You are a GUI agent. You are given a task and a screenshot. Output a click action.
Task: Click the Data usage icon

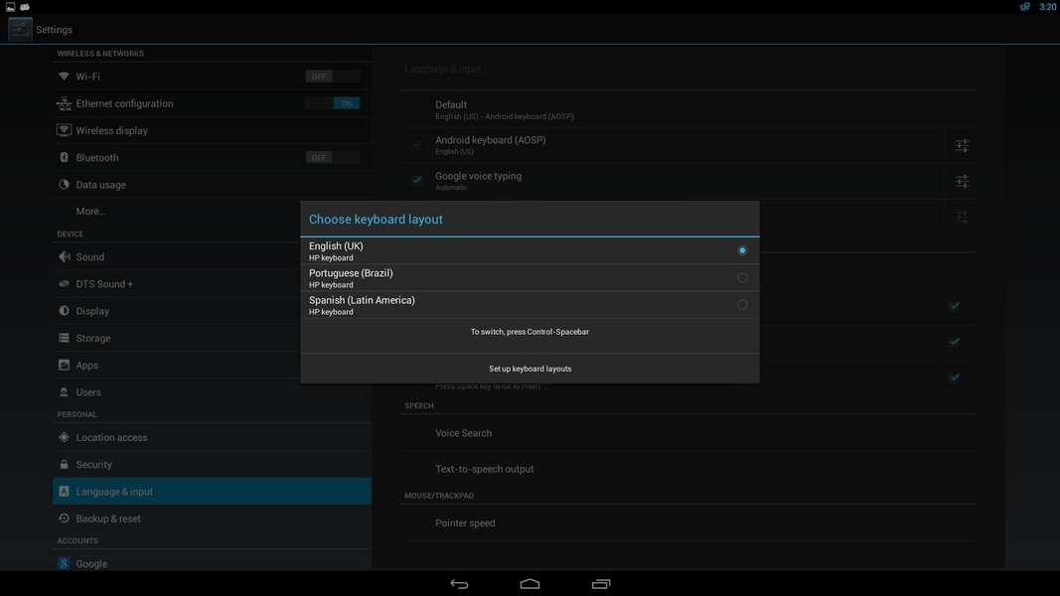coord(64,185)
